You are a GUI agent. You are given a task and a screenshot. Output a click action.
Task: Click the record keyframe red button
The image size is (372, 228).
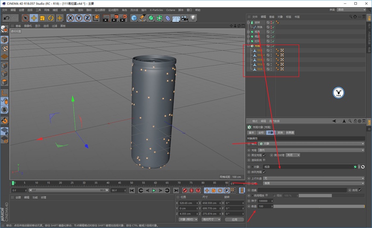[185, 190]
